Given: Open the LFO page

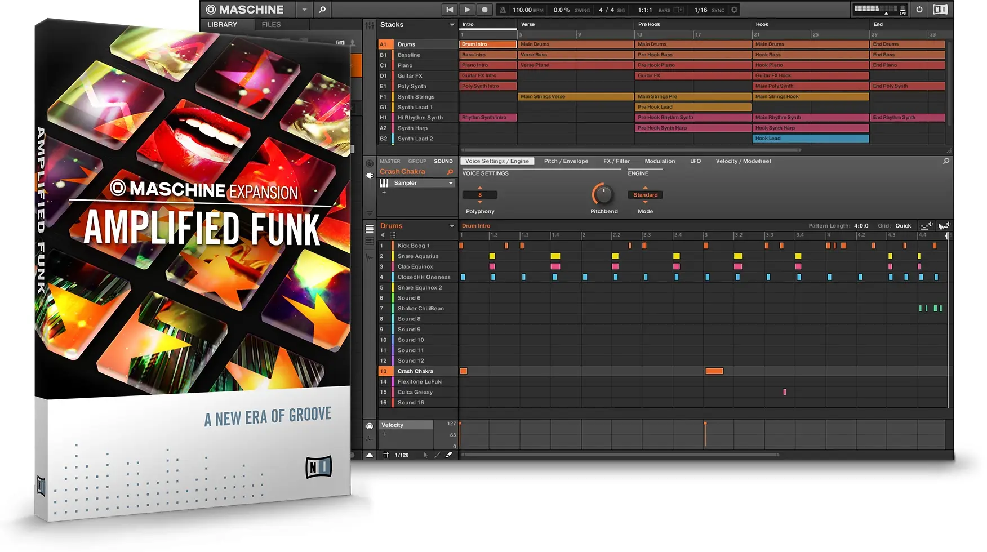Looking at the screenshot, I should tap(696, 161).
